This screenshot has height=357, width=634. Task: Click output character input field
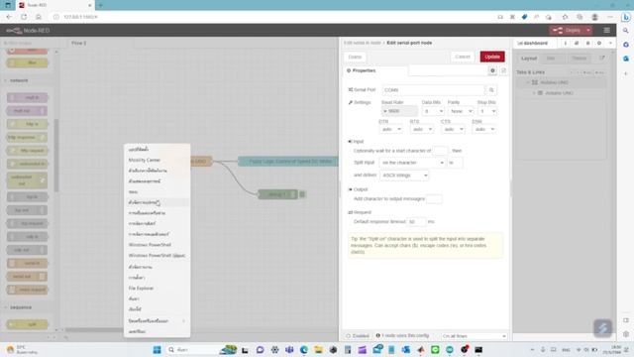[x=434, y=198]
